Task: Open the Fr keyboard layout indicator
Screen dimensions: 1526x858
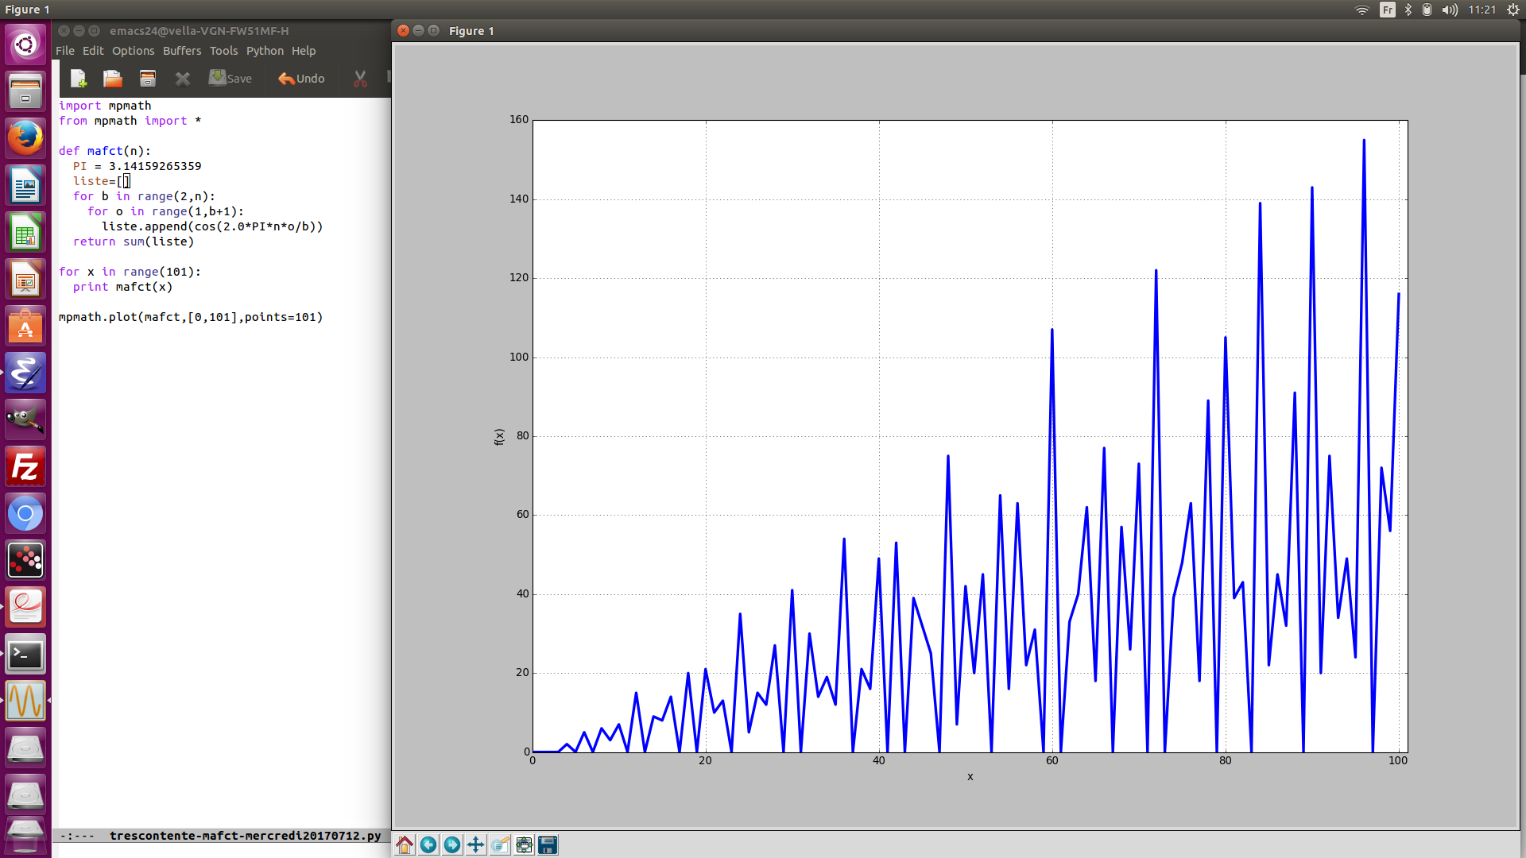Action: [x=1387, y=10]
